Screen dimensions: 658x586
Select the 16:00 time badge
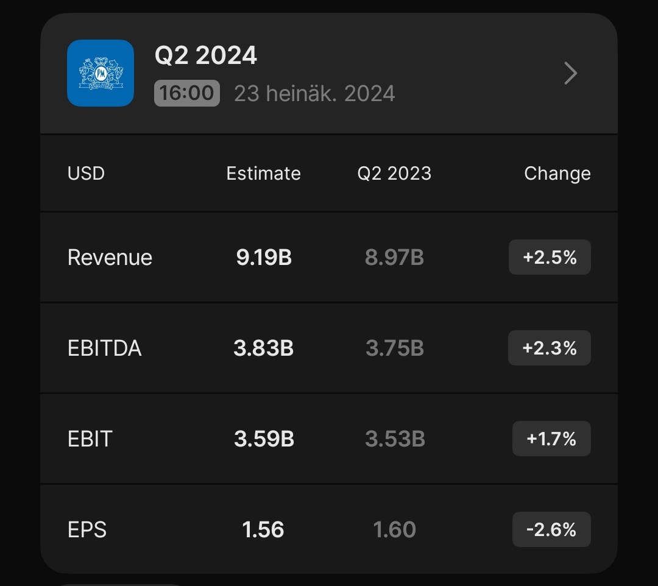pos(187,93)
